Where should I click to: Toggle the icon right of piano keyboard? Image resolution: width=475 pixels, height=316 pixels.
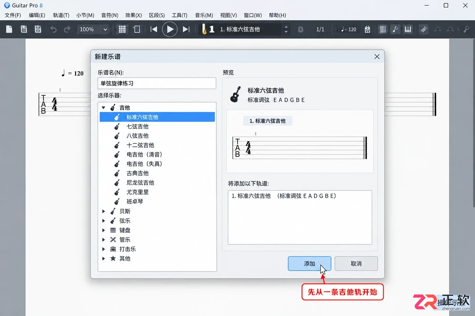click(424, 29)
